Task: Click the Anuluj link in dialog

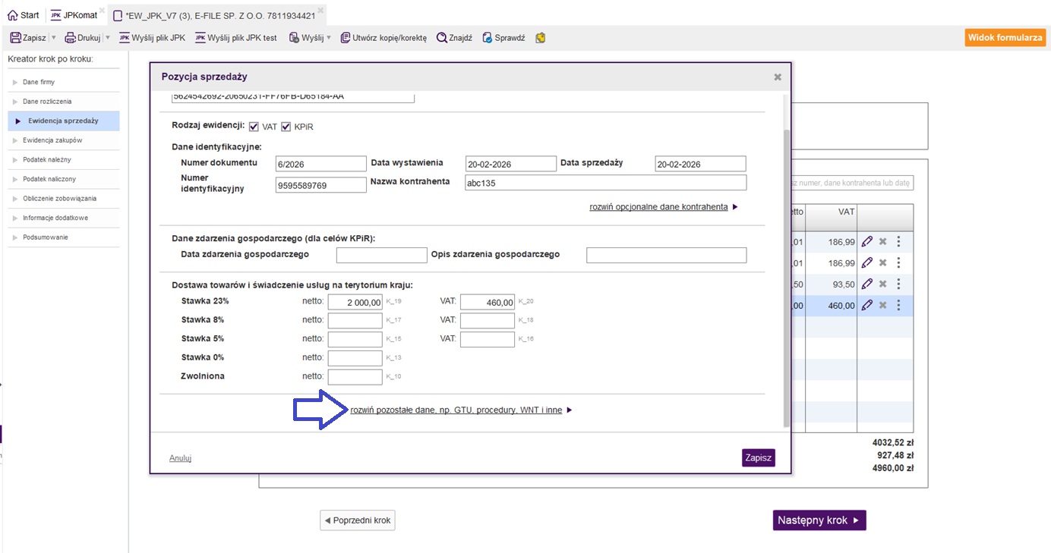Action: coord(180,458)
